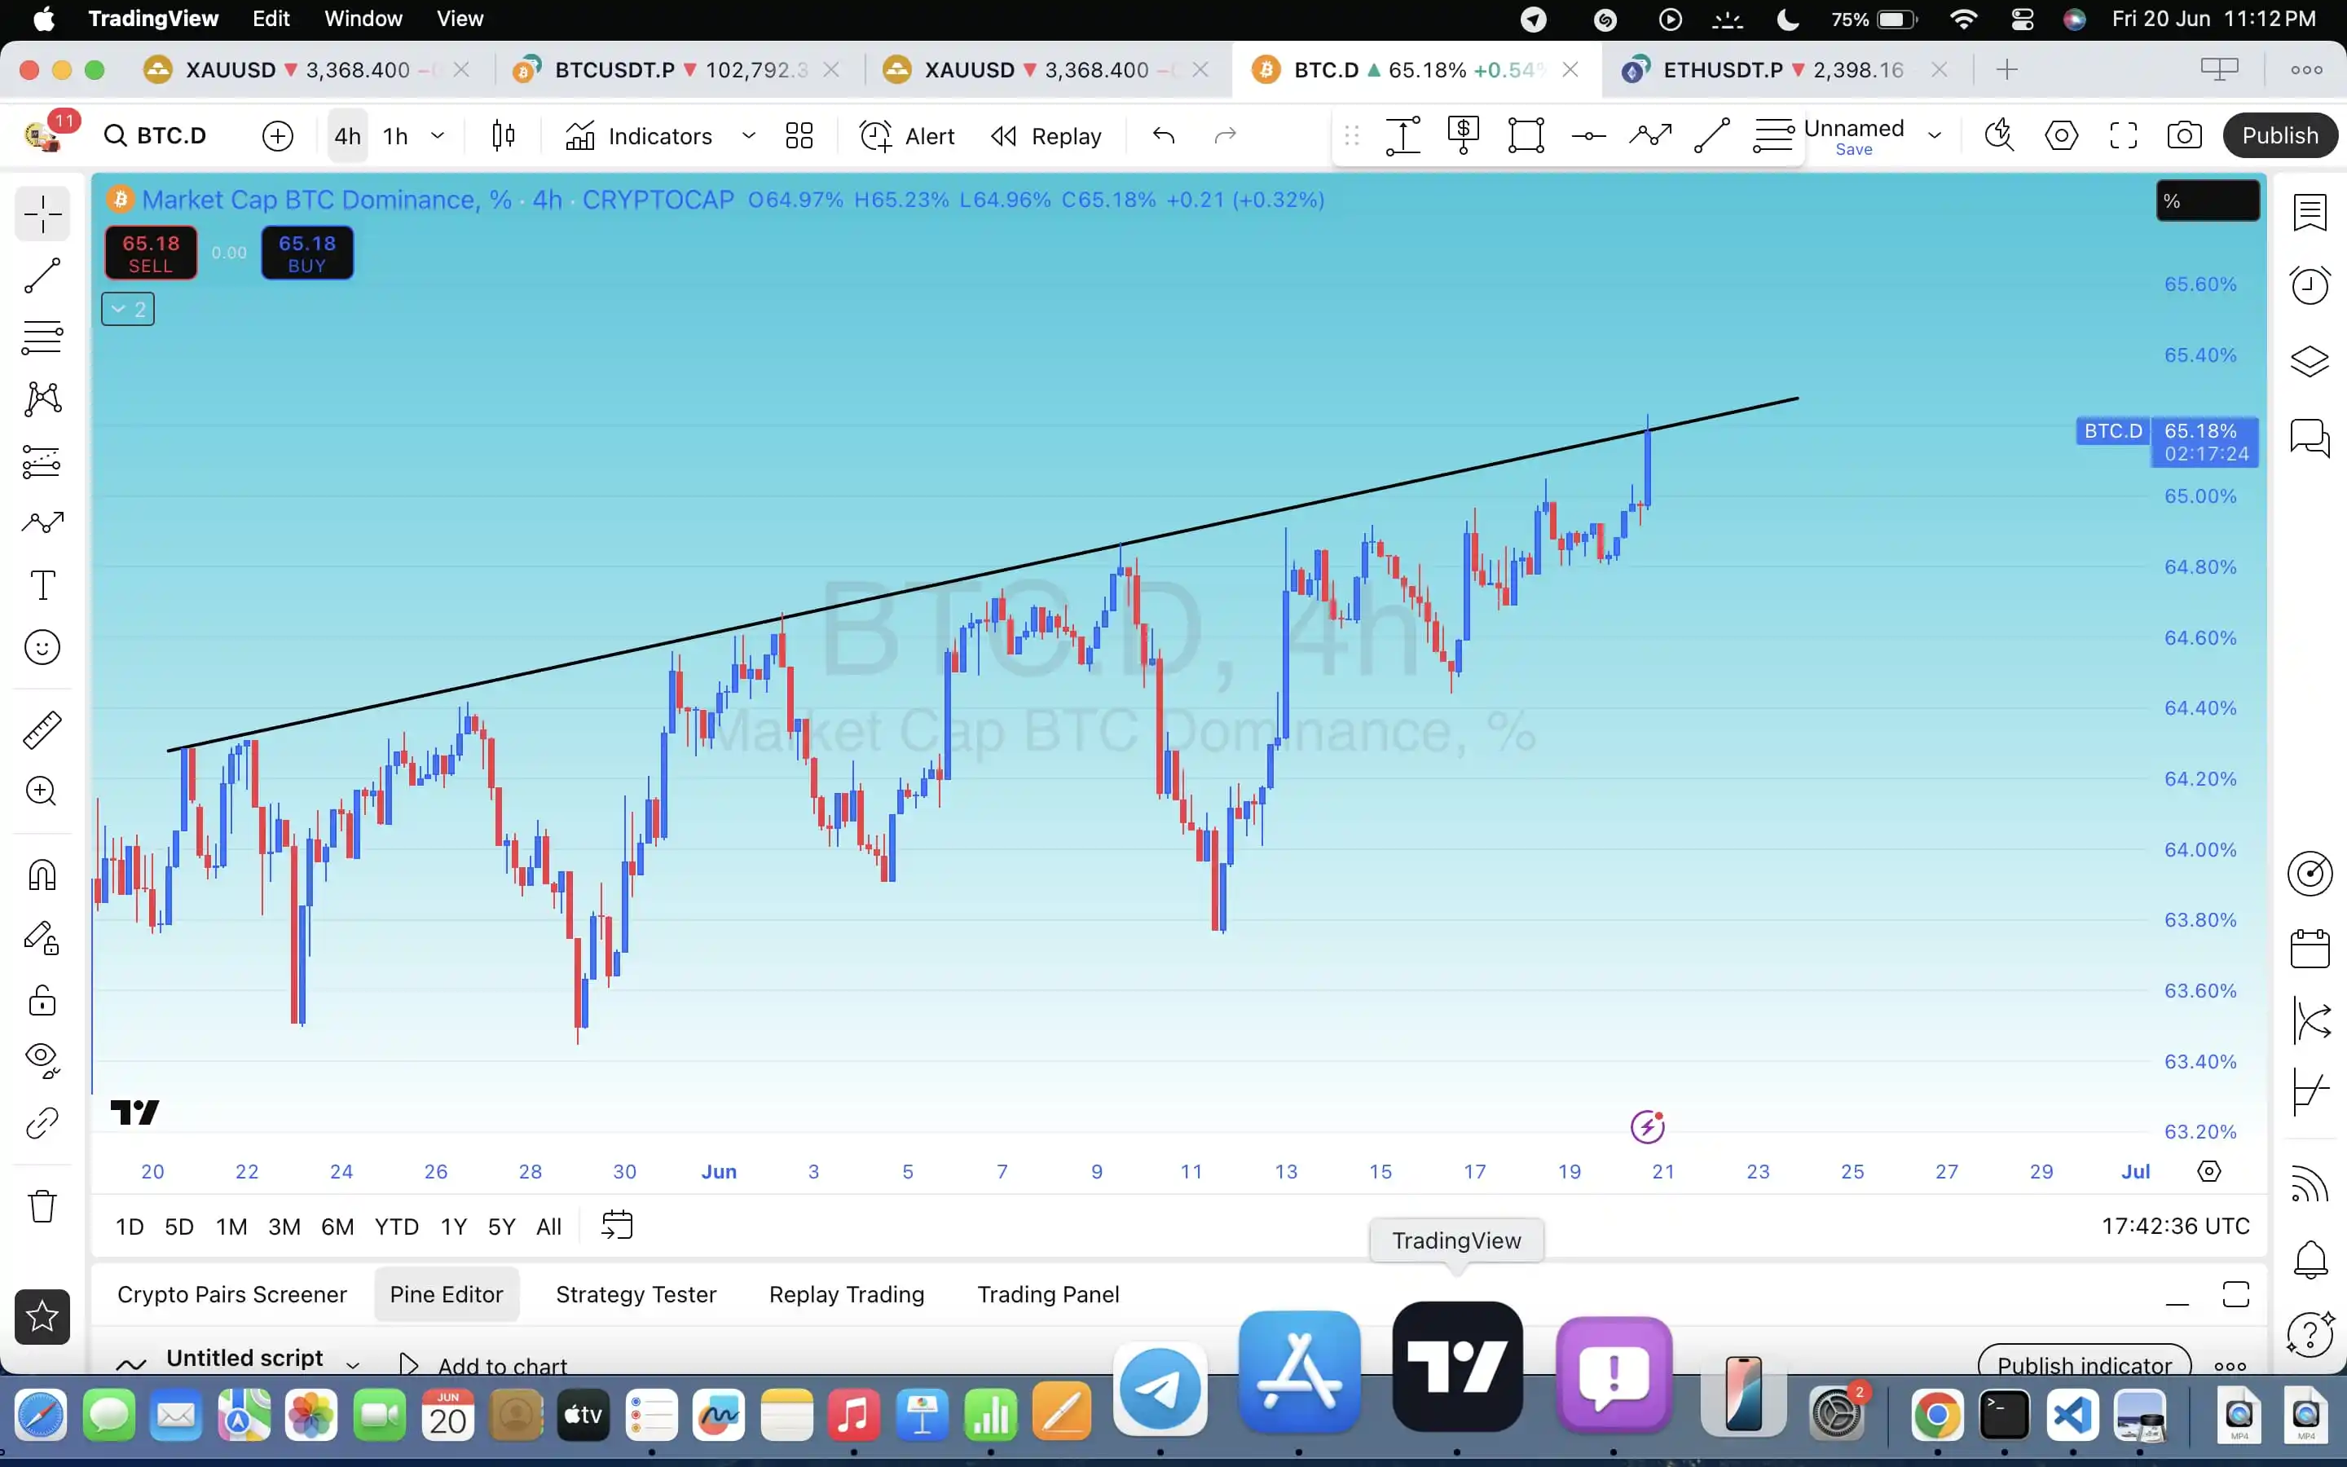
Task: Create an Alert from the toolbar
Action: (908, 136)
